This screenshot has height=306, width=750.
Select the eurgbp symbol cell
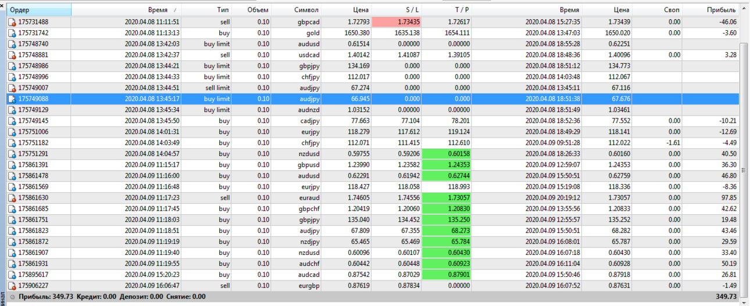coord(297,286)
